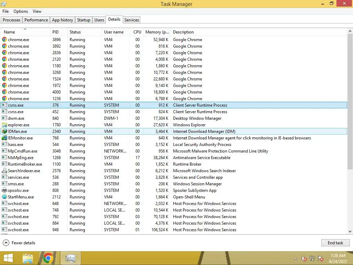Click the svchost.exe icon for PID 648

(4, 203)
